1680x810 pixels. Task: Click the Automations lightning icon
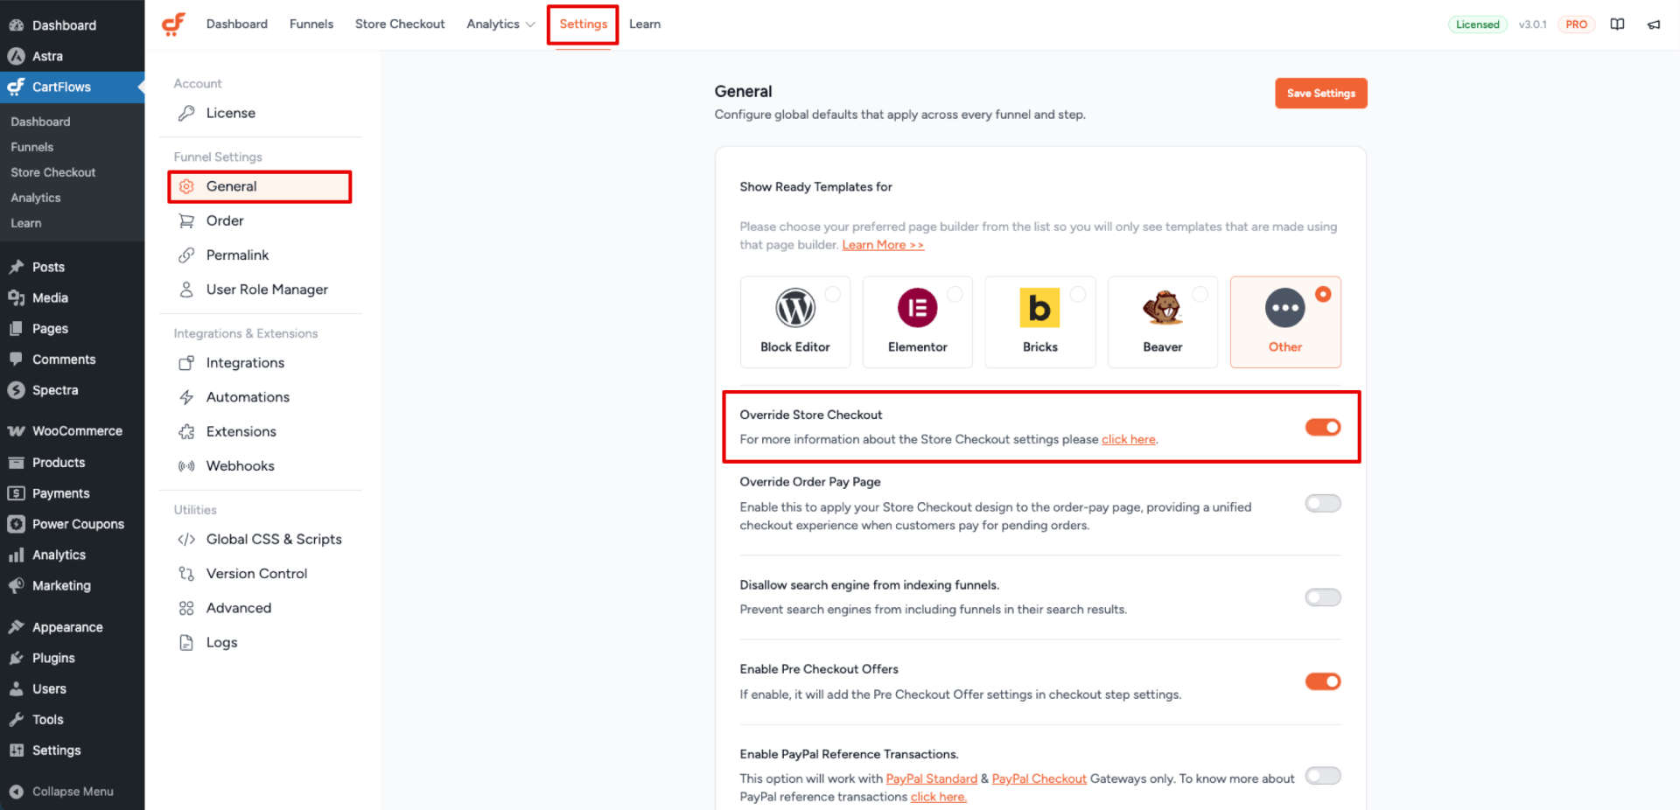tap(186, 397)
